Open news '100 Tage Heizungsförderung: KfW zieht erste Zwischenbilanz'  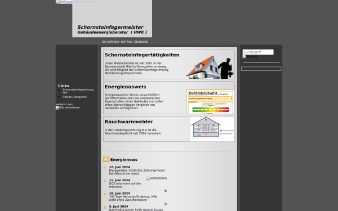click(x=133, y=198)
